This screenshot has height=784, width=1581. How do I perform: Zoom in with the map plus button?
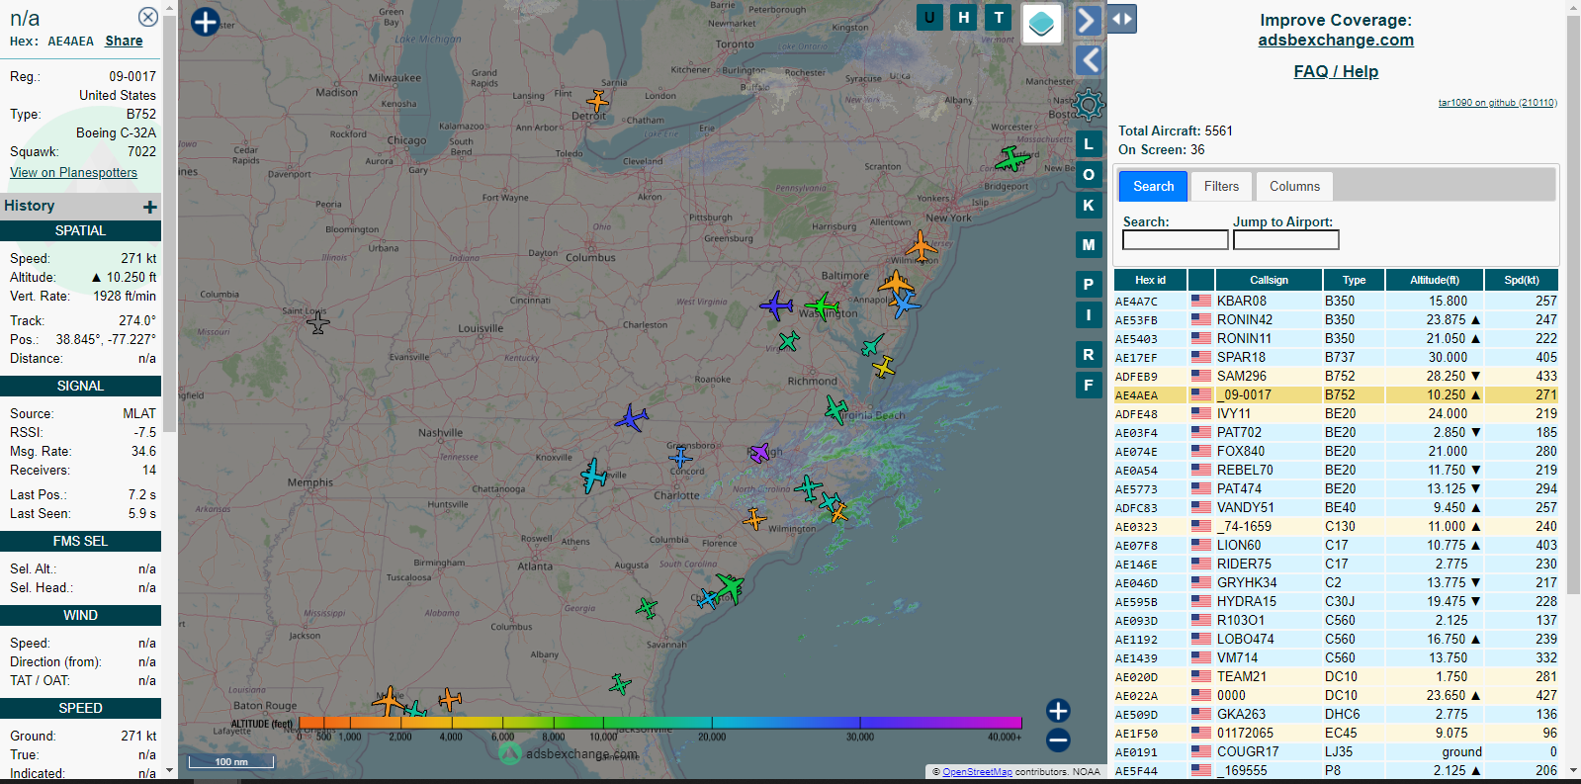pyautogui.click(x=1058, y=711)
